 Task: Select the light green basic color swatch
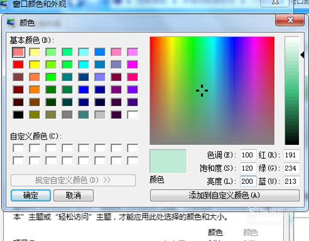(51, 52)
